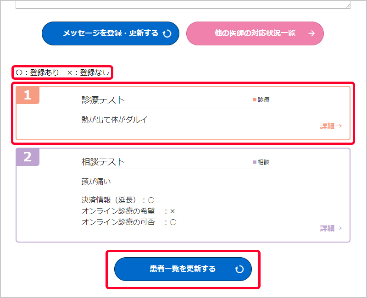Click the textarea resize handle
367x298 pixels.
pyautogui.click(x=348, y=6)
